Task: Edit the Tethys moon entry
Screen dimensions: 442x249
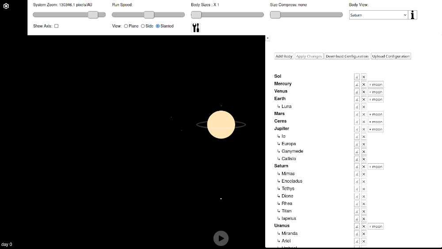Action: [357, 189]
